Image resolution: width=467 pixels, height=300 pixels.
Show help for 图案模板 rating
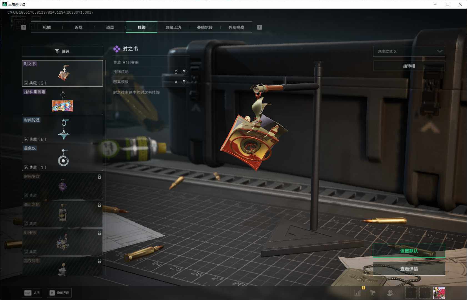coord(184,82)
